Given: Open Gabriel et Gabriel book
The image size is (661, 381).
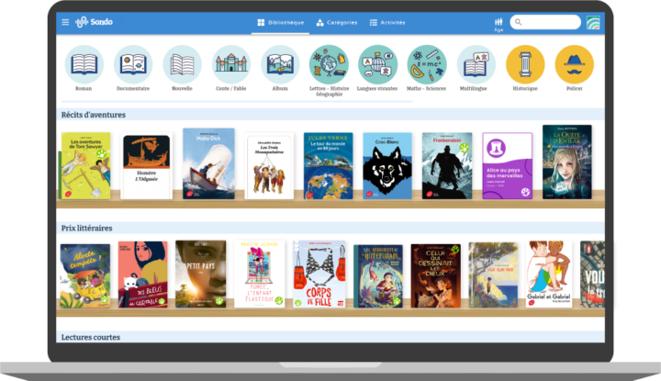Looking at the screenshot, I should 549,274.
